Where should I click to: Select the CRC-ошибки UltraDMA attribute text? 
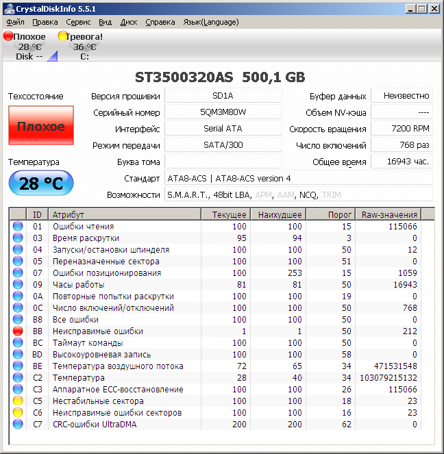95,424
